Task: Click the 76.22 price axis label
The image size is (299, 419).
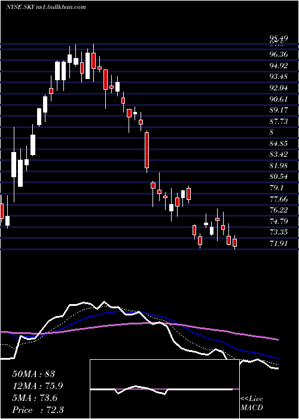Action: tap(279, 209)
